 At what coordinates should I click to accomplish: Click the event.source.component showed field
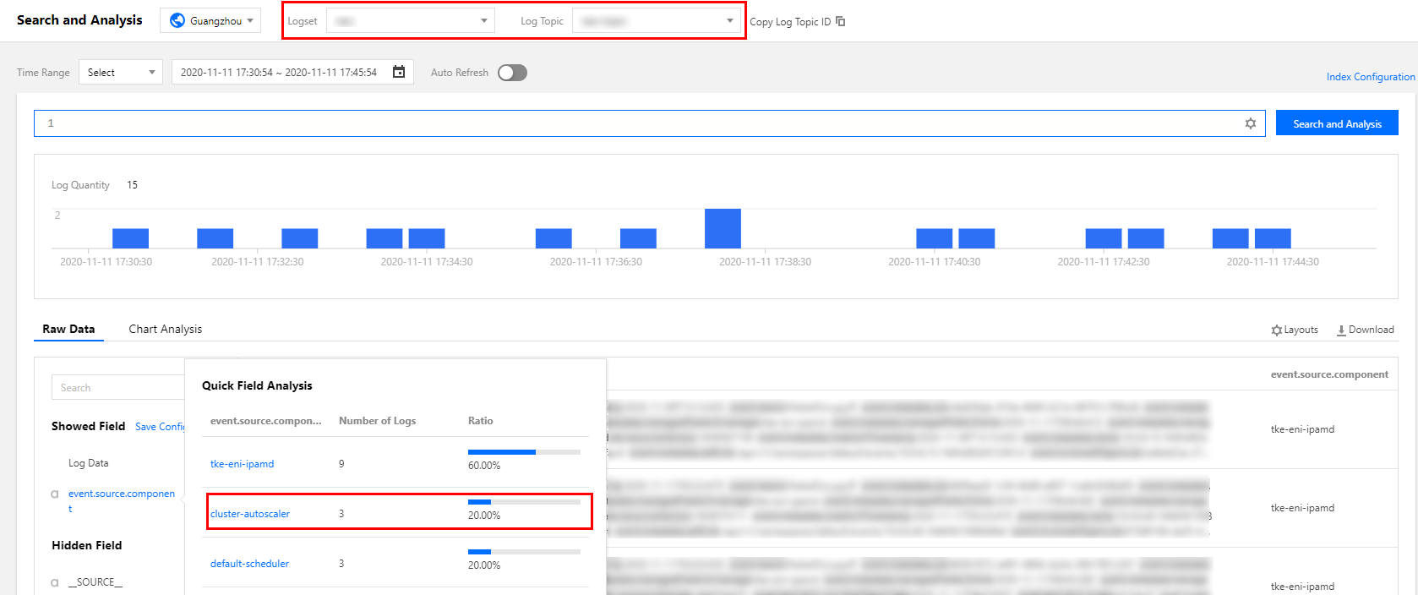122,500
